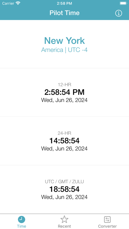129x229 pixels.
Task: Tap the UTC / GMT / ZULU label
Action: pyautogui.click(x=64, y=182)
